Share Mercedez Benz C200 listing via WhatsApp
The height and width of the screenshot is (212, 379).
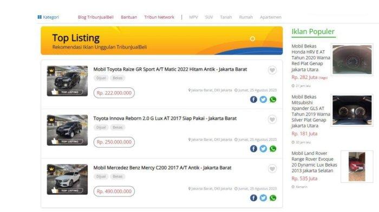273,198
